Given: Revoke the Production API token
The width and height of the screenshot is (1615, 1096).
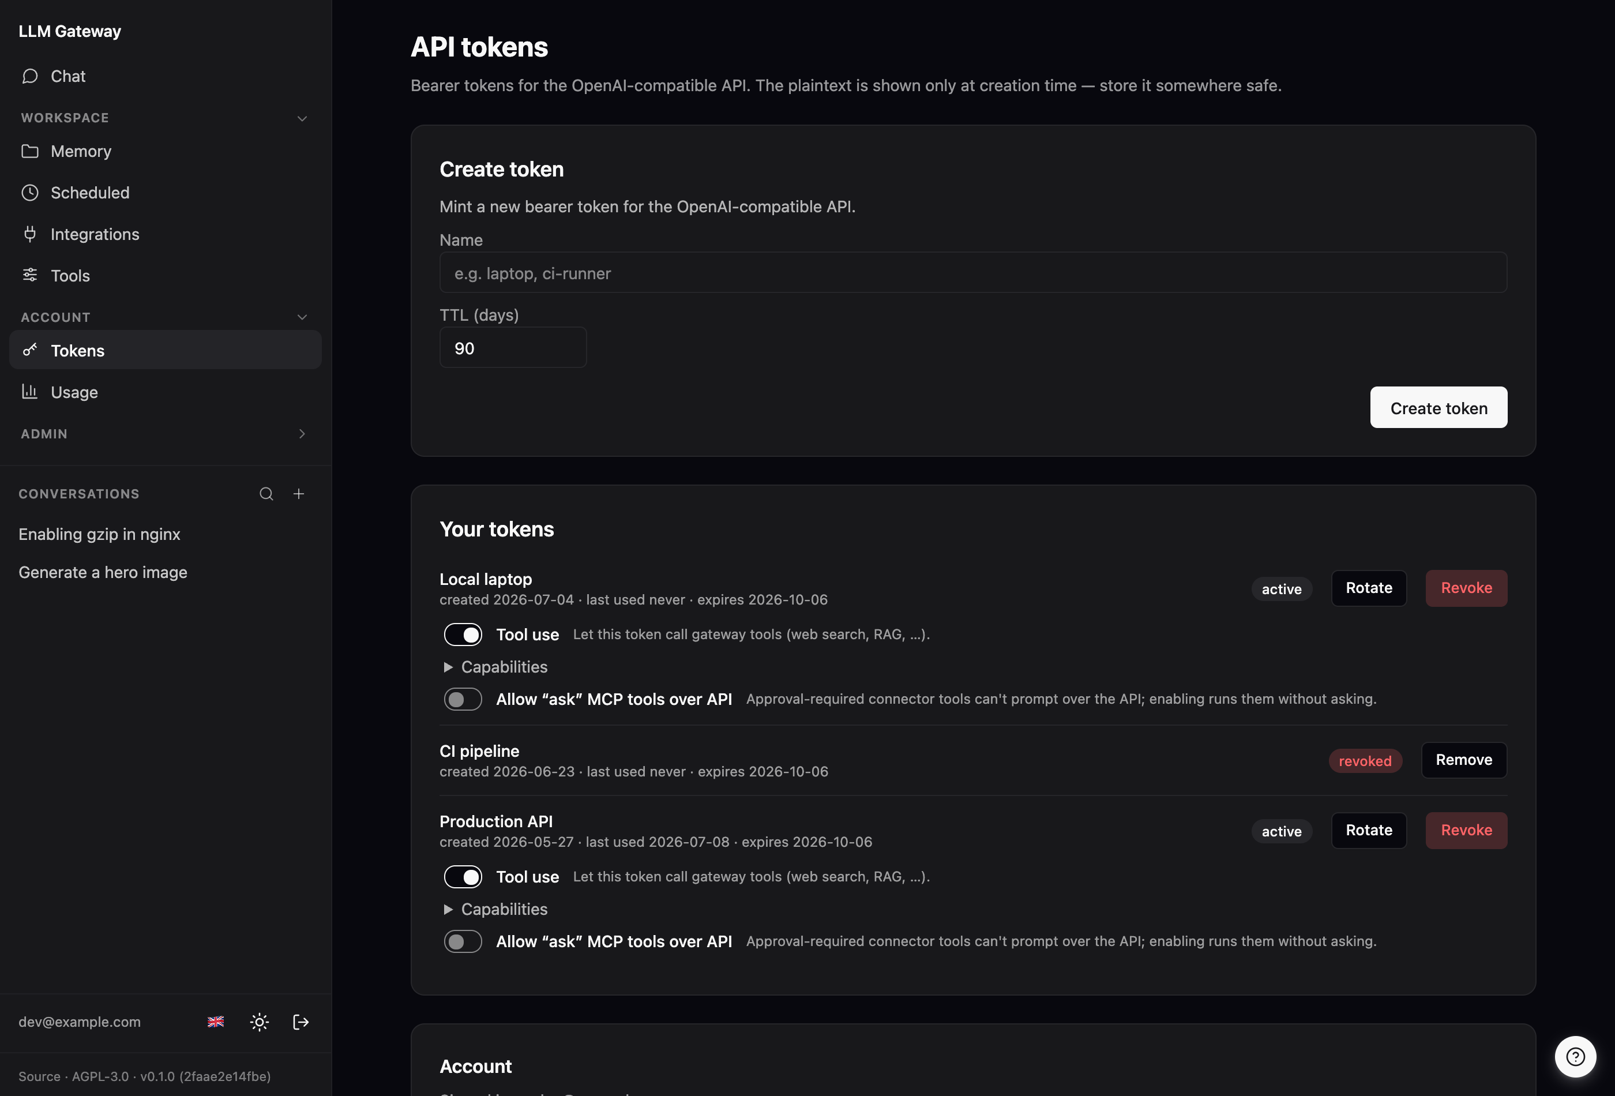Looking at the screenshot, I should [x=1466, y=831].
